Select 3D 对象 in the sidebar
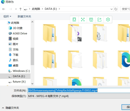Viewport: 130px width, 111px height. (x=16, y=28)
